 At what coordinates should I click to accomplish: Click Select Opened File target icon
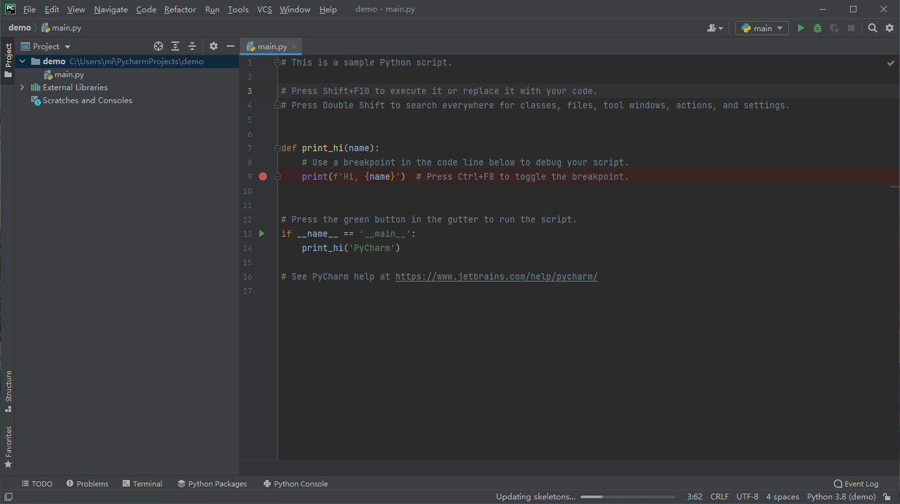(158, 46)
